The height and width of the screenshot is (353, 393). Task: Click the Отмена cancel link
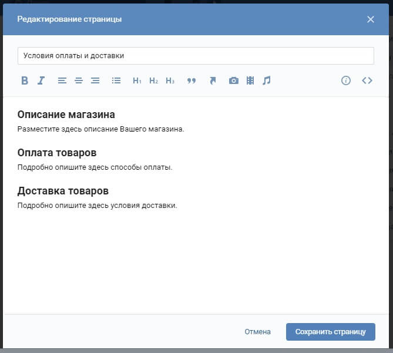(x=257, y=332)
